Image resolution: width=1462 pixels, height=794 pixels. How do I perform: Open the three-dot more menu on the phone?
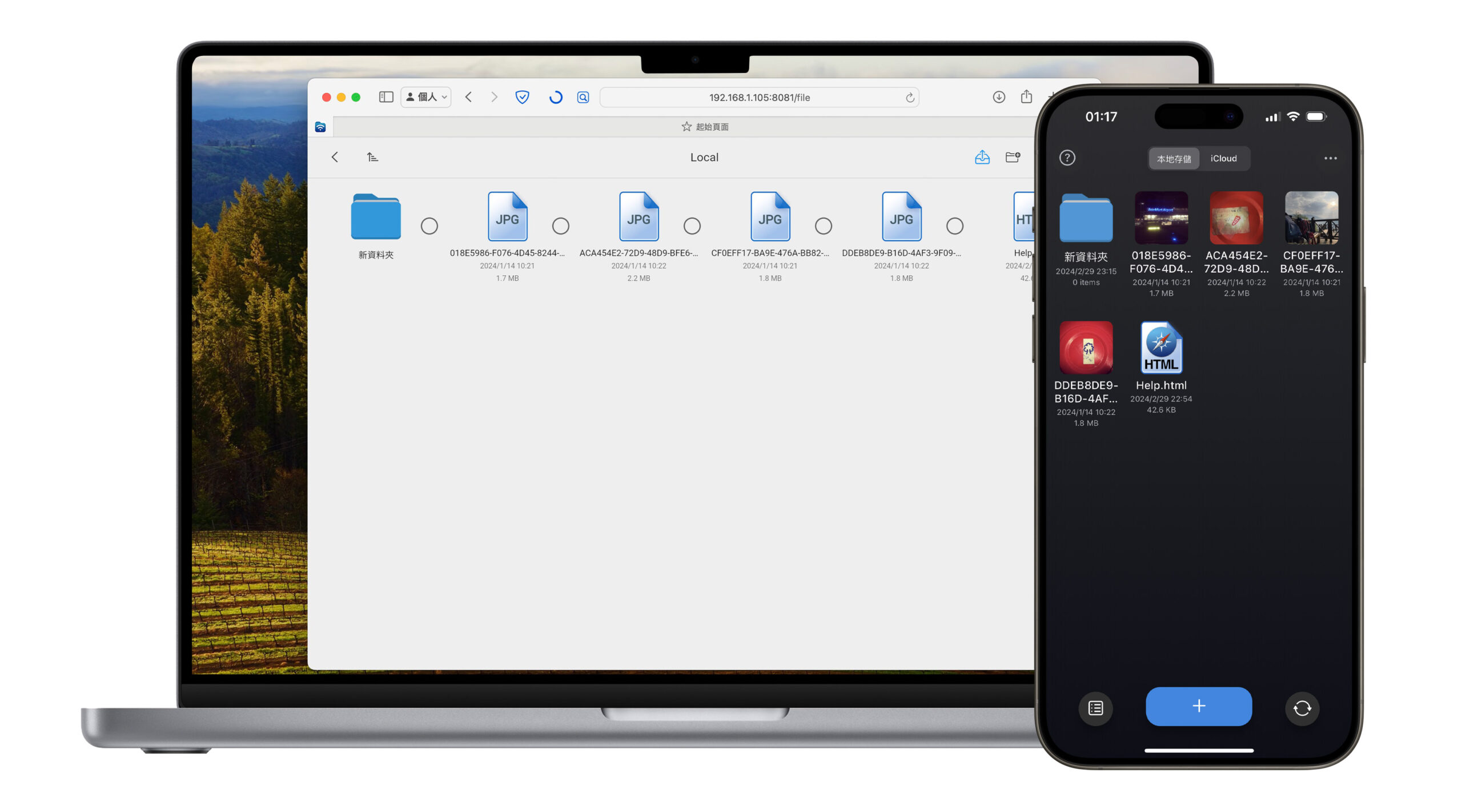tap(1330, 158)
